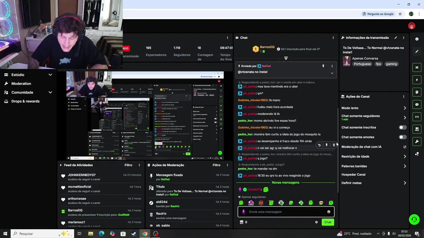The height and width of the screenshot is (238, 424).
Task: Toggle Chat somente inscritos switch
Action: point(402,127)
